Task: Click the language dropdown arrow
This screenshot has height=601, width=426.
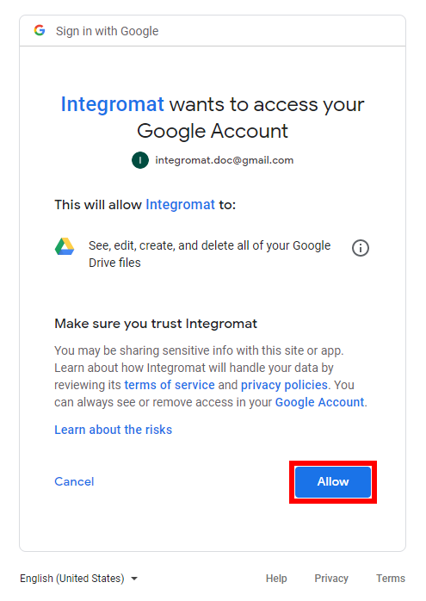Action: pos(134,579)
